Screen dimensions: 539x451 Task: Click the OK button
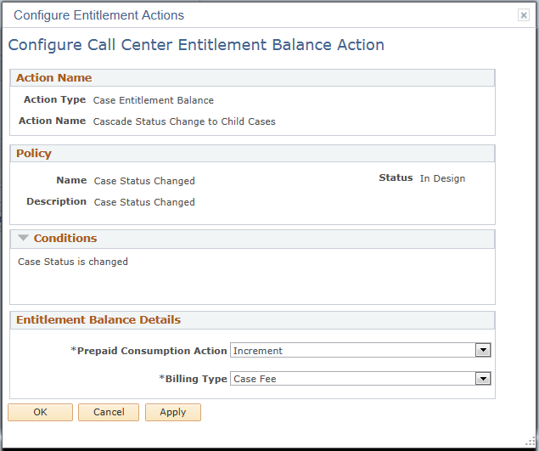point(40,412)
